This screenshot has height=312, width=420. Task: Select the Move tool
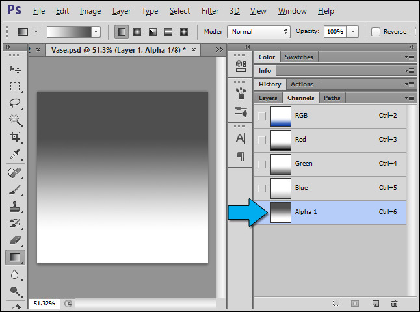tap(15, 69)
